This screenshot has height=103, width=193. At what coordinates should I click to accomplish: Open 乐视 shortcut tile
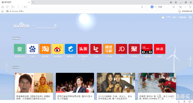(96, 49)
